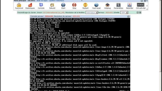Open the Hotplug chip icon

coord(107,6)
